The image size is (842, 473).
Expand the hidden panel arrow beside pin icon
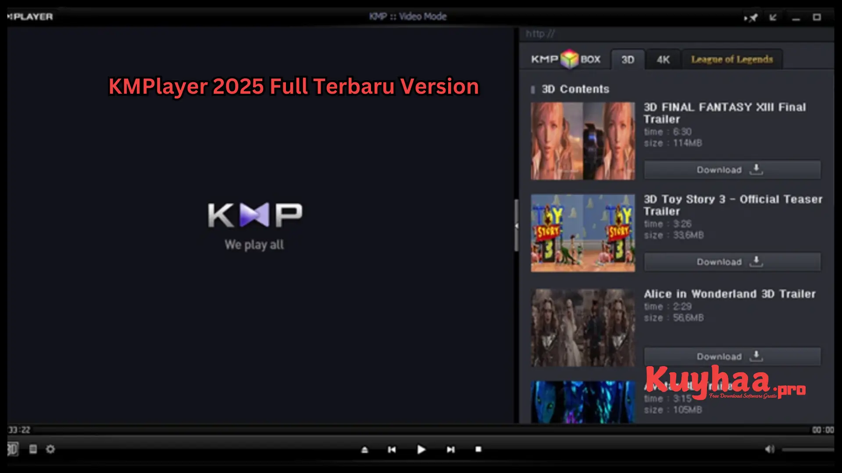tap(745, 18)
